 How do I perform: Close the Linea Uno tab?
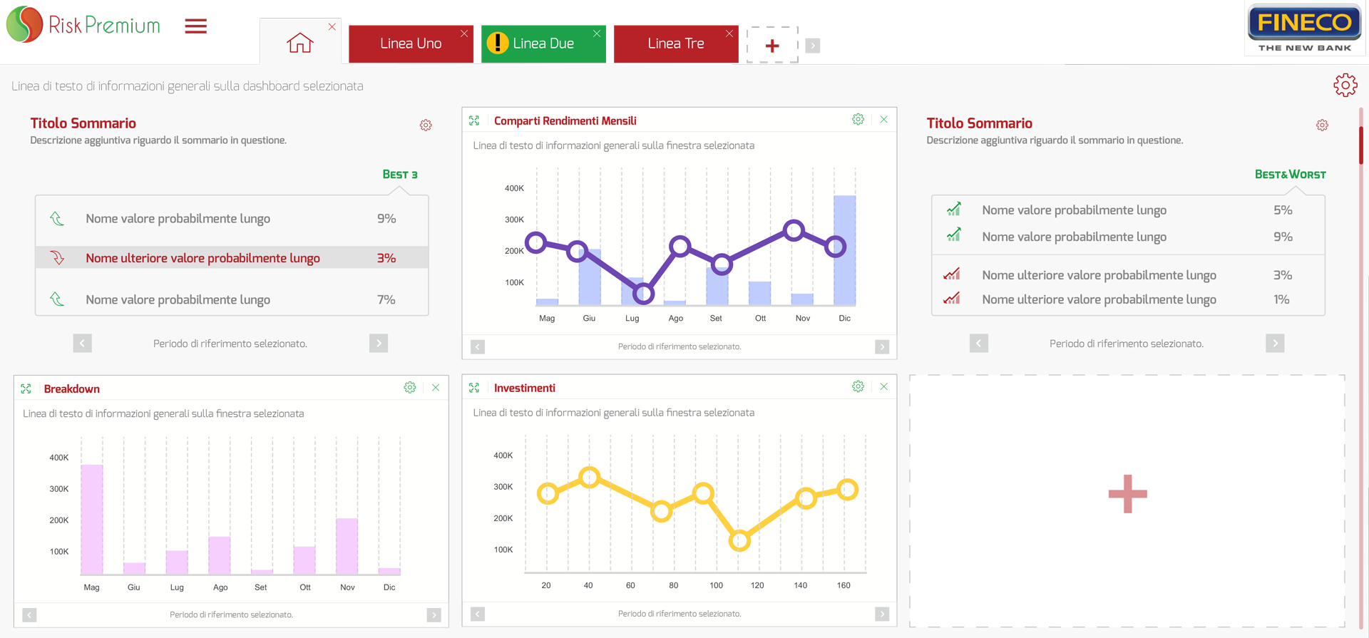(x=464, y=34)
